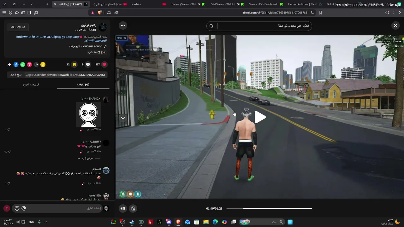Open the #explore hashtag link

101,41
